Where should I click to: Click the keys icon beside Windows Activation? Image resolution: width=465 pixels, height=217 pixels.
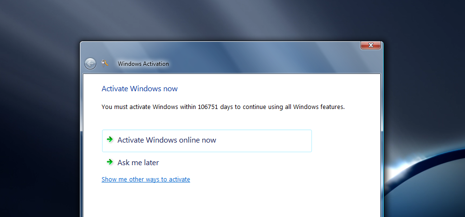[104, 63]
